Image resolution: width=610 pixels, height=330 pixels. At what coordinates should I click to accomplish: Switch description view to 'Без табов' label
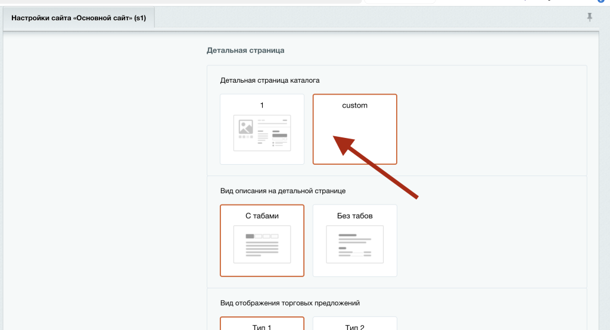click(355, 216)
